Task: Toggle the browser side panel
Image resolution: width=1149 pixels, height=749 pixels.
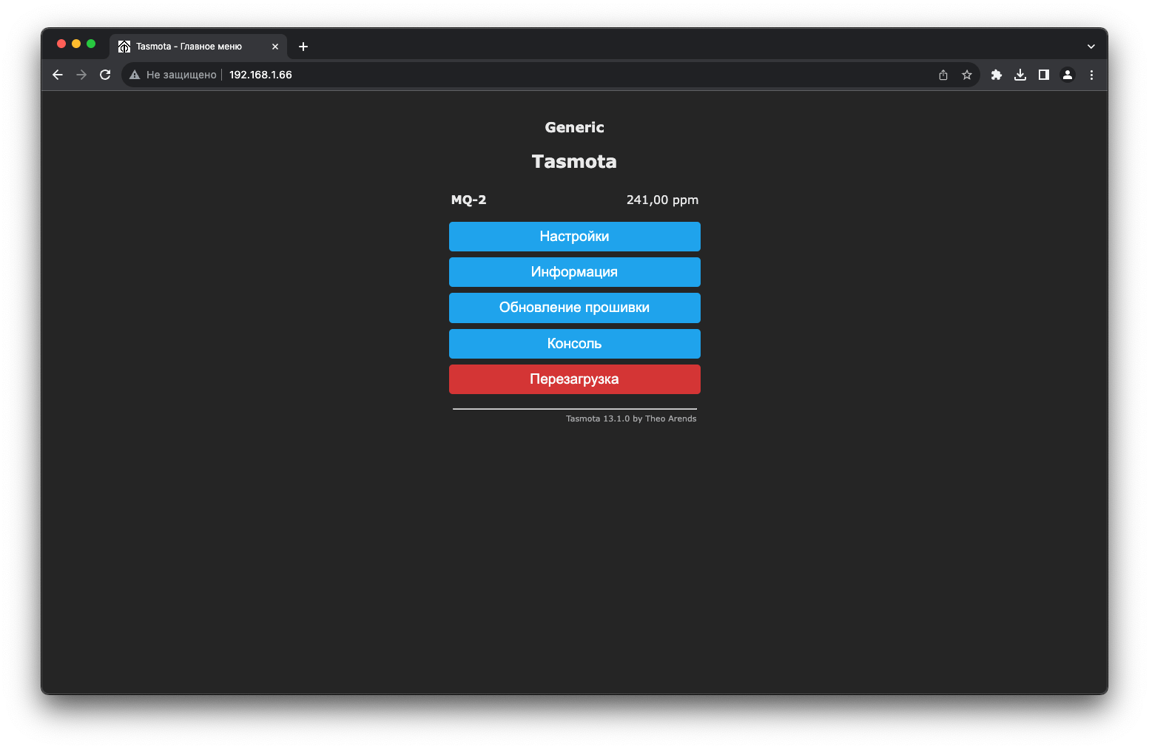Action: (x=1044, y=75)
